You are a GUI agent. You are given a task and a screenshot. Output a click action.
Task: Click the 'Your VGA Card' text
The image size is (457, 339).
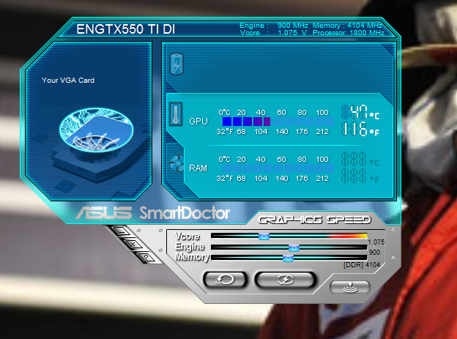coord(68,81)
